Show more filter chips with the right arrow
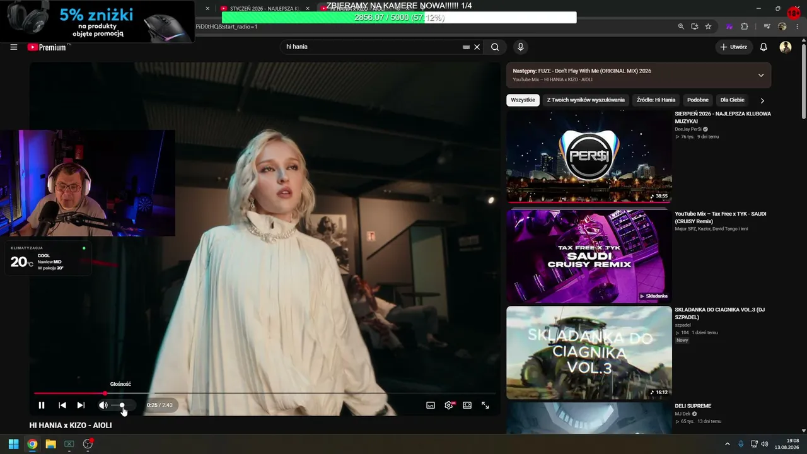Viewport: 807px width, 454px height. 762,100
